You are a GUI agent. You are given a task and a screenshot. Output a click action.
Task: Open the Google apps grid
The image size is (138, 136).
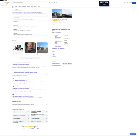130,3
